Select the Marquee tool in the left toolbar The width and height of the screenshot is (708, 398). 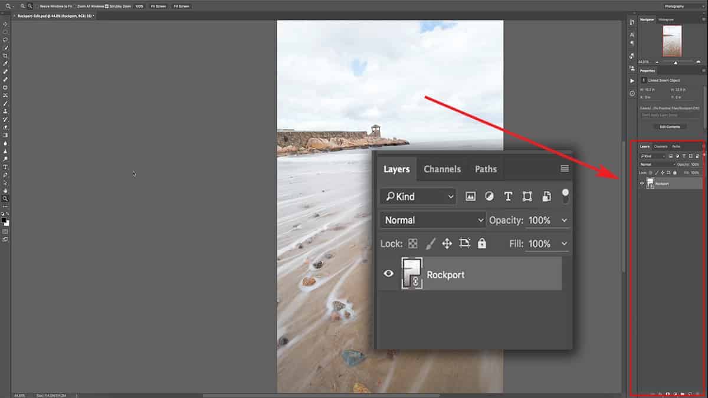pos(5,32)
